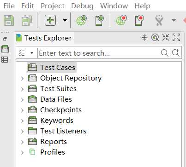Open the Edit menu

tap(28, 6)
